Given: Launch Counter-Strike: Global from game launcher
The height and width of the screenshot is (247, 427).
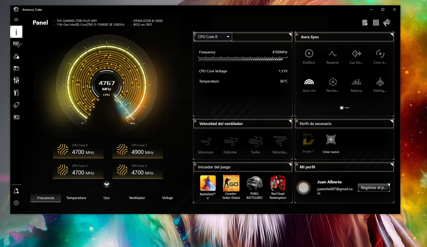Looking at the screenshot, I should coord(231,188).
